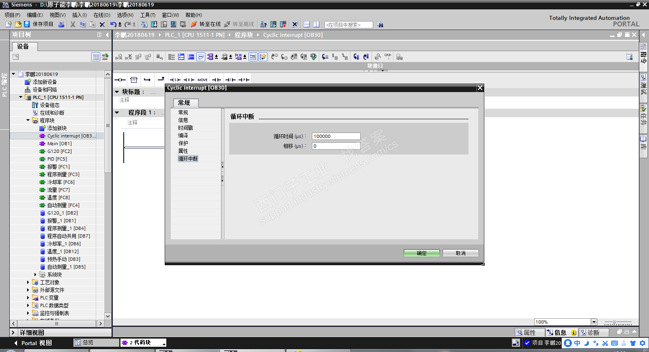This screenshot has height=352, width=649.
Task: Select G120 [FC2] block
Action: click(60, 151)
